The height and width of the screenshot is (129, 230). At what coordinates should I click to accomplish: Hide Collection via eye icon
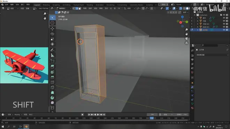click(x=224, y=15)
